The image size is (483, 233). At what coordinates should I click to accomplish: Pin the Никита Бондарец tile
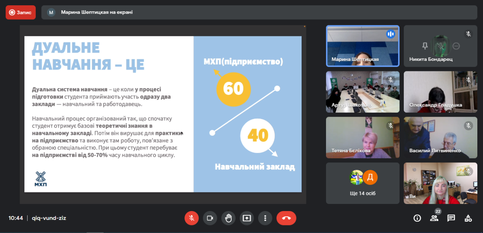pos(425,46)
